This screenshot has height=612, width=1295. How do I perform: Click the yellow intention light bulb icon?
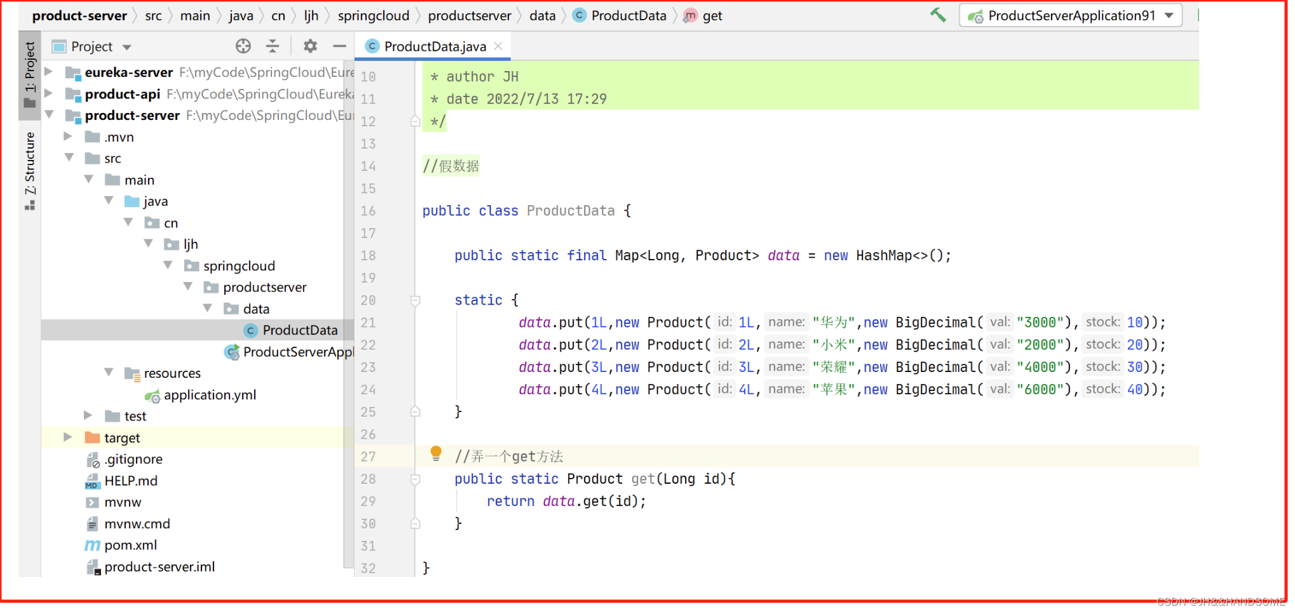coord(437,455)
